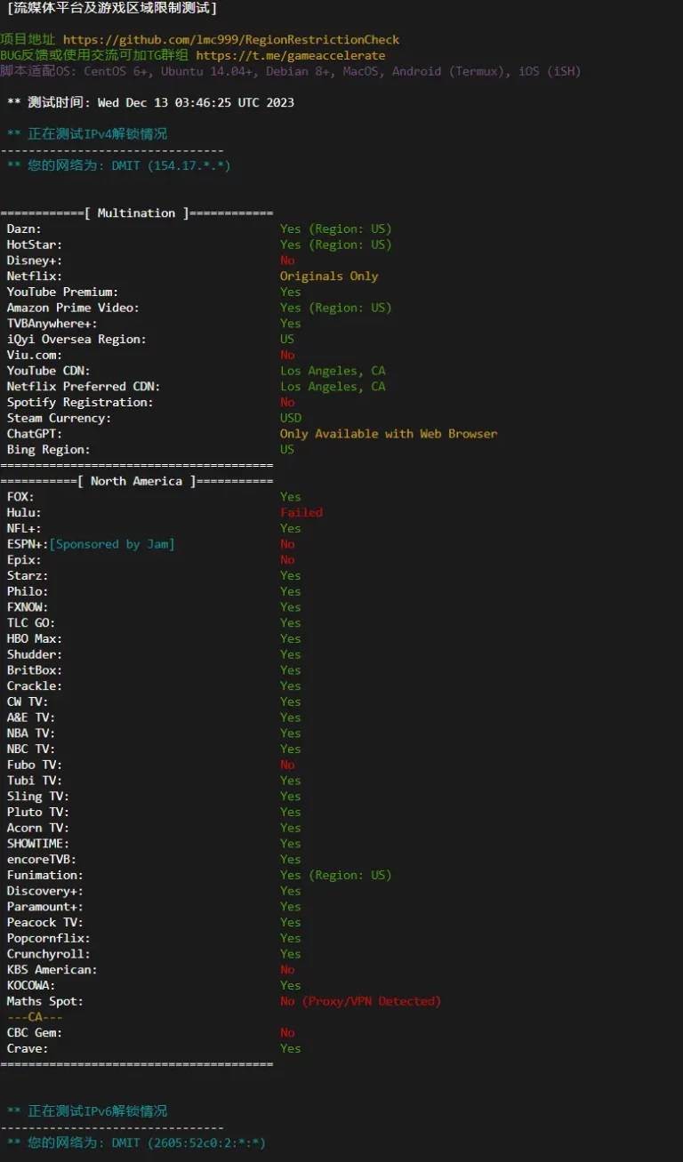Click the KBS American label

click(52, 970)
